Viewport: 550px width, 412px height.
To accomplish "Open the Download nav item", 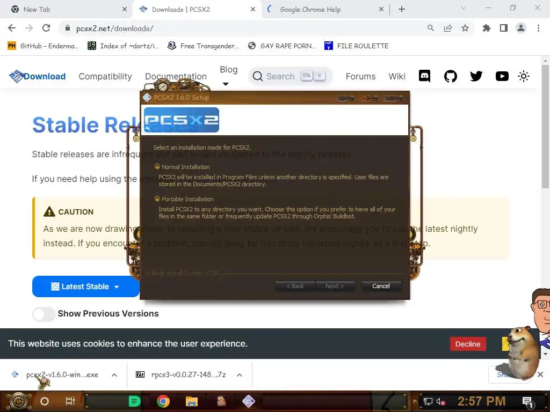I will pyautogui.click(x=45, y=76).
